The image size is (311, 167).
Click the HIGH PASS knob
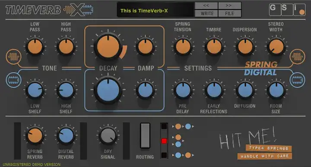[66, 47]
